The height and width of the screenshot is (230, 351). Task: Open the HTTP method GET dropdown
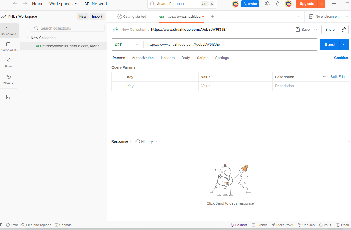coord(127,45)
